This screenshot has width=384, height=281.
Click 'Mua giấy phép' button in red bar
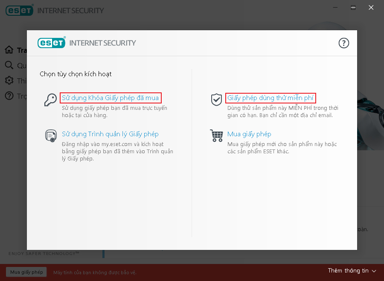tap(26, 272)
